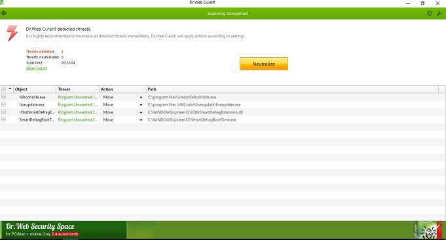Image resolution: width=446 pixels, height=240 pixels.
Task: Open the threat link for IObitSmartDefrag row
Action: (78, 112)
